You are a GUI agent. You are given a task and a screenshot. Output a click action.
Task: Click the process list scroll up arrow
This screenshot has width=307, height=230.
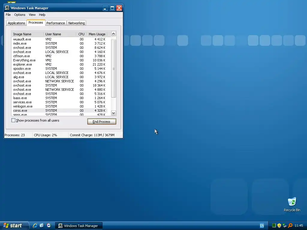point(113,34)
